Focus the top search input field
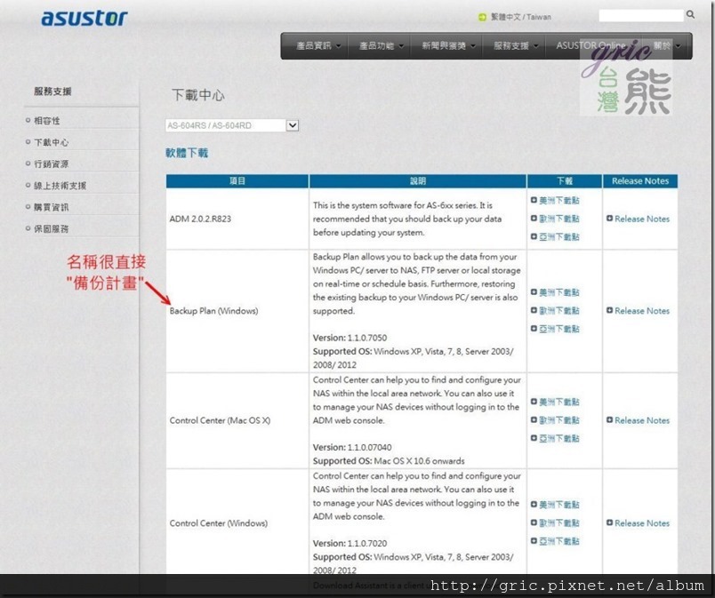Image resolution: width=715 pixels, height=598 pixels. click(x=641, y=15)
